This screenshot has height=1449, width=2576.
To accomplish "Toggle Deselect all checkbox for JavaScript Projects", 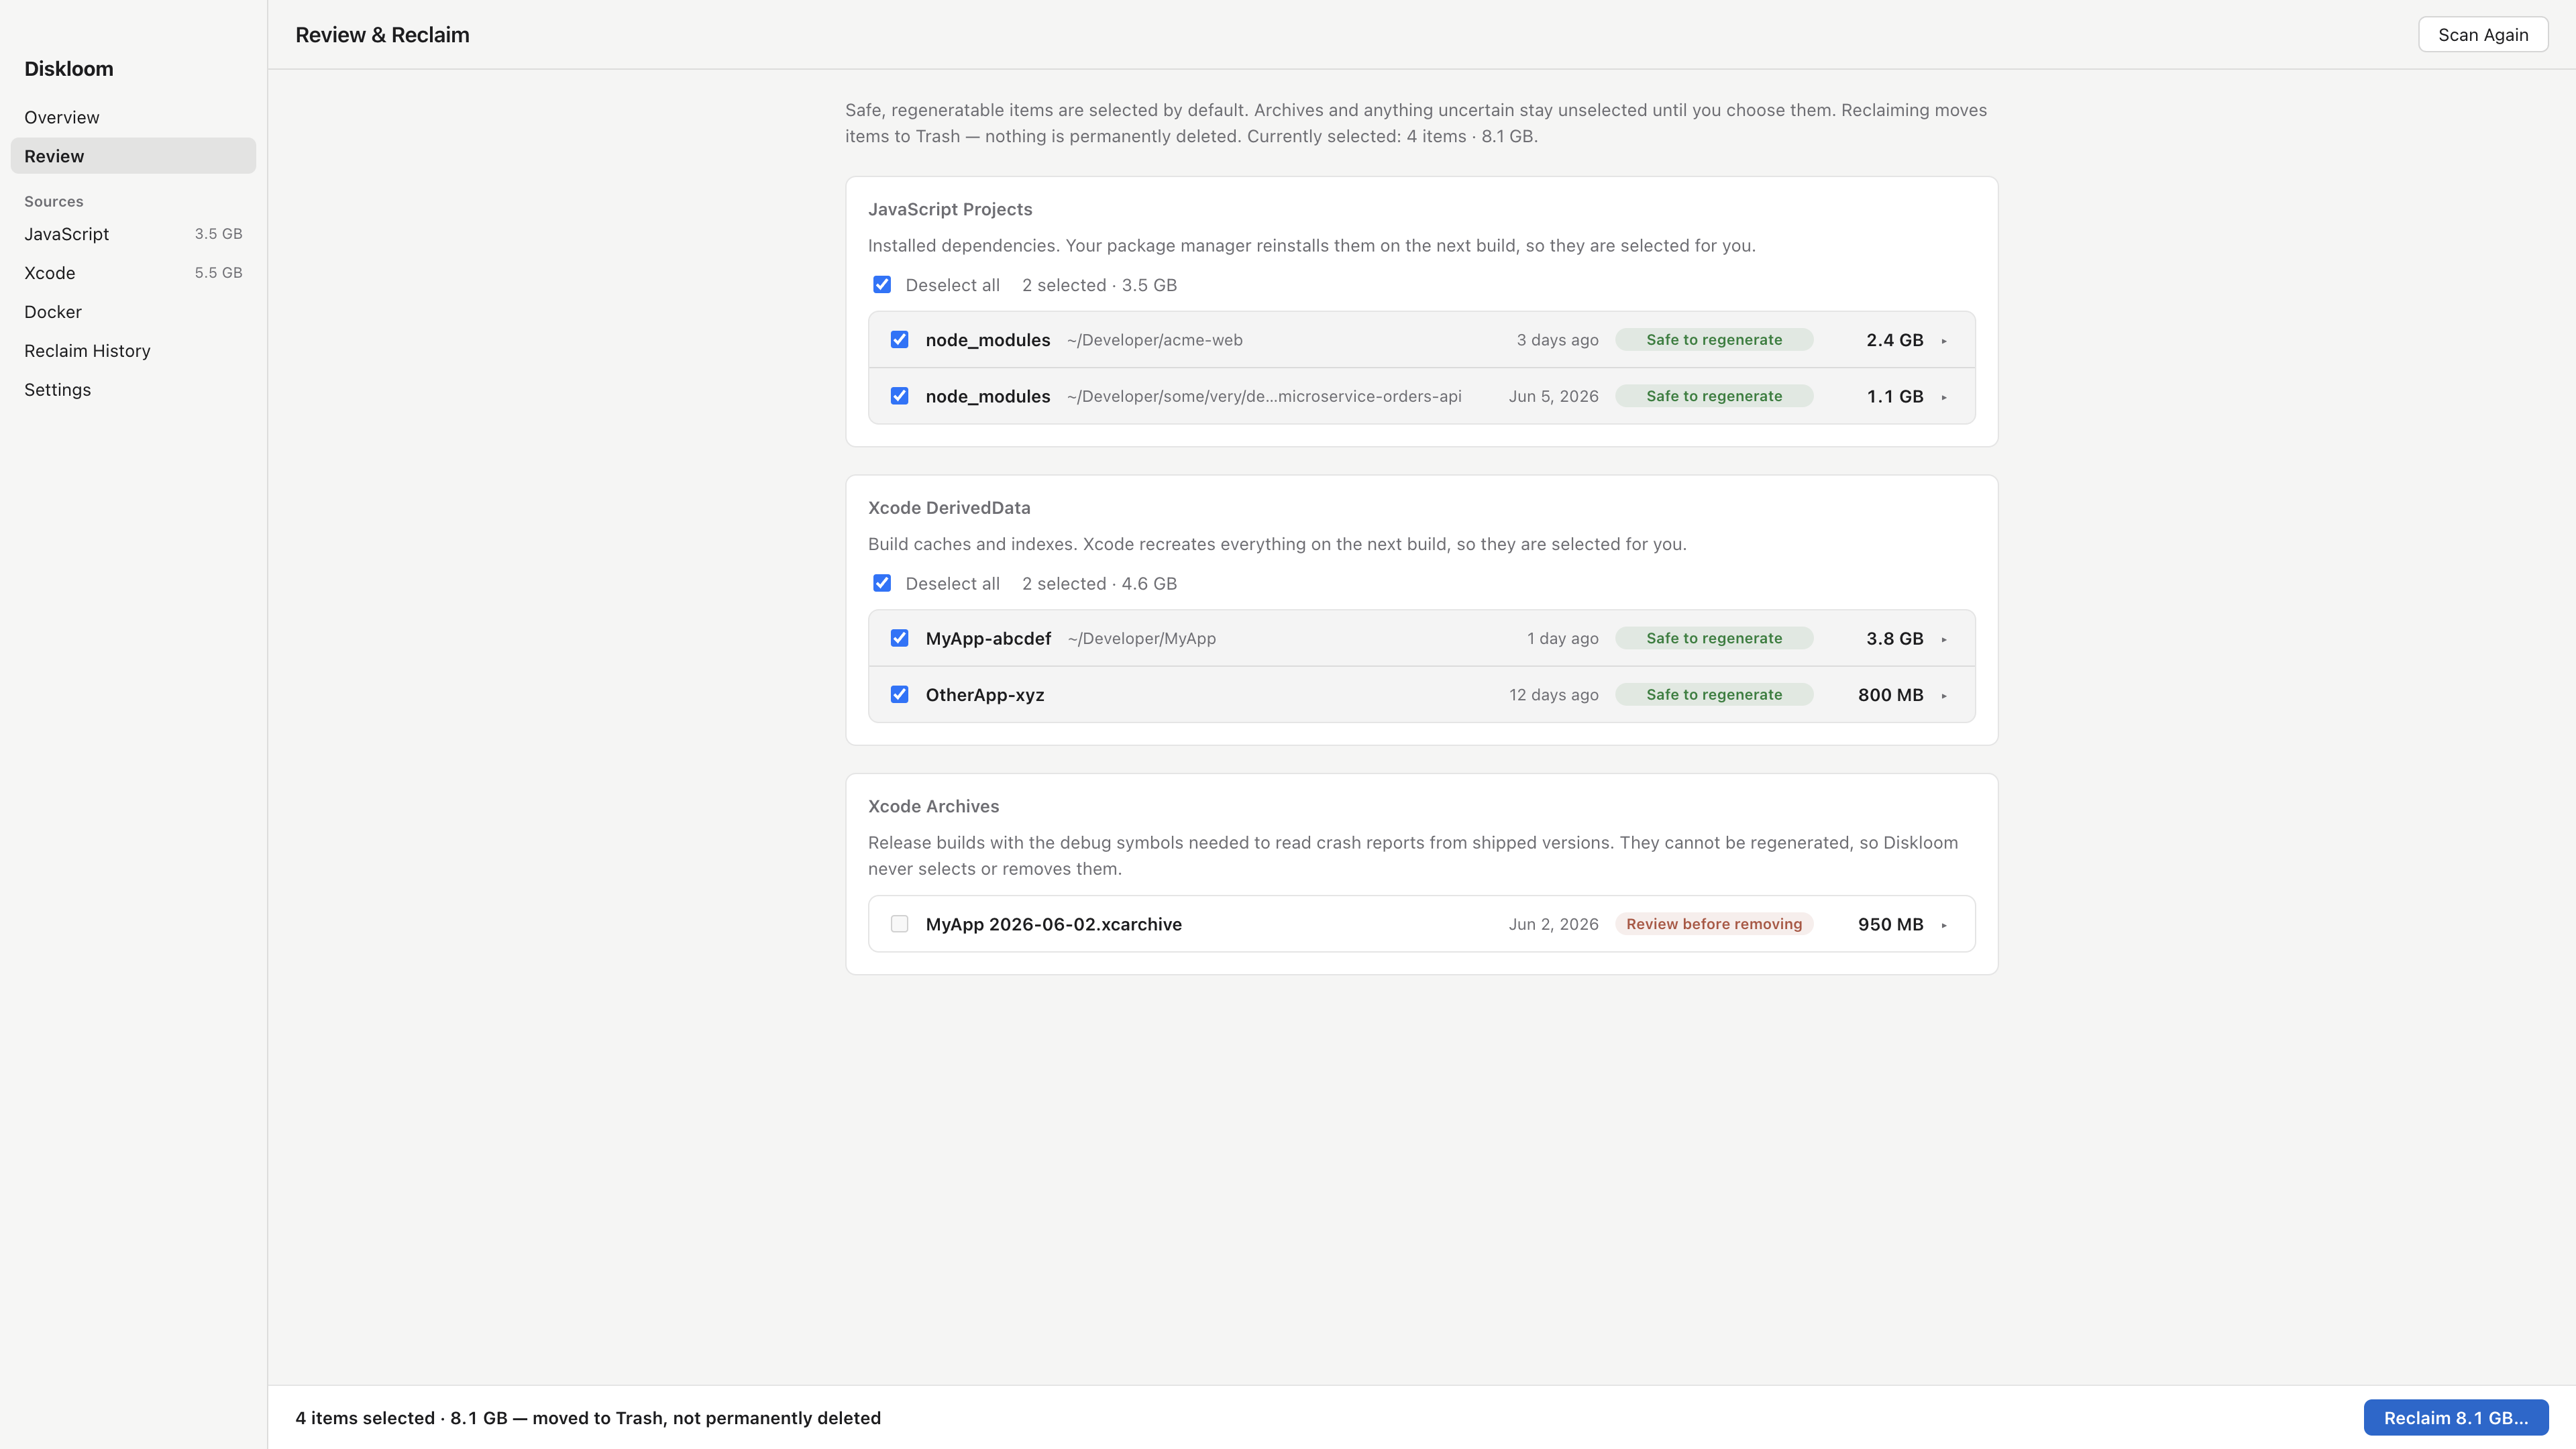I will coord(882,285).
